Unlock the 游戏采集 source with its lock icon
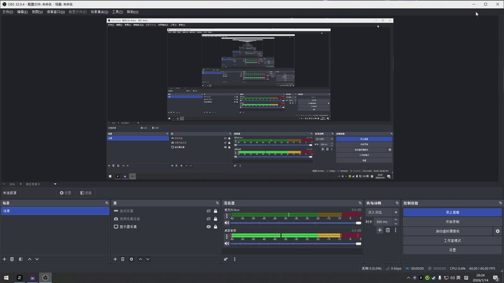 pos(215,211)
